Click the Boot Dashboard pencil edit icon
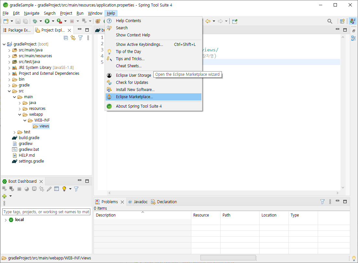The width and height of the screenshot is (358, 263). pos(49,189)
